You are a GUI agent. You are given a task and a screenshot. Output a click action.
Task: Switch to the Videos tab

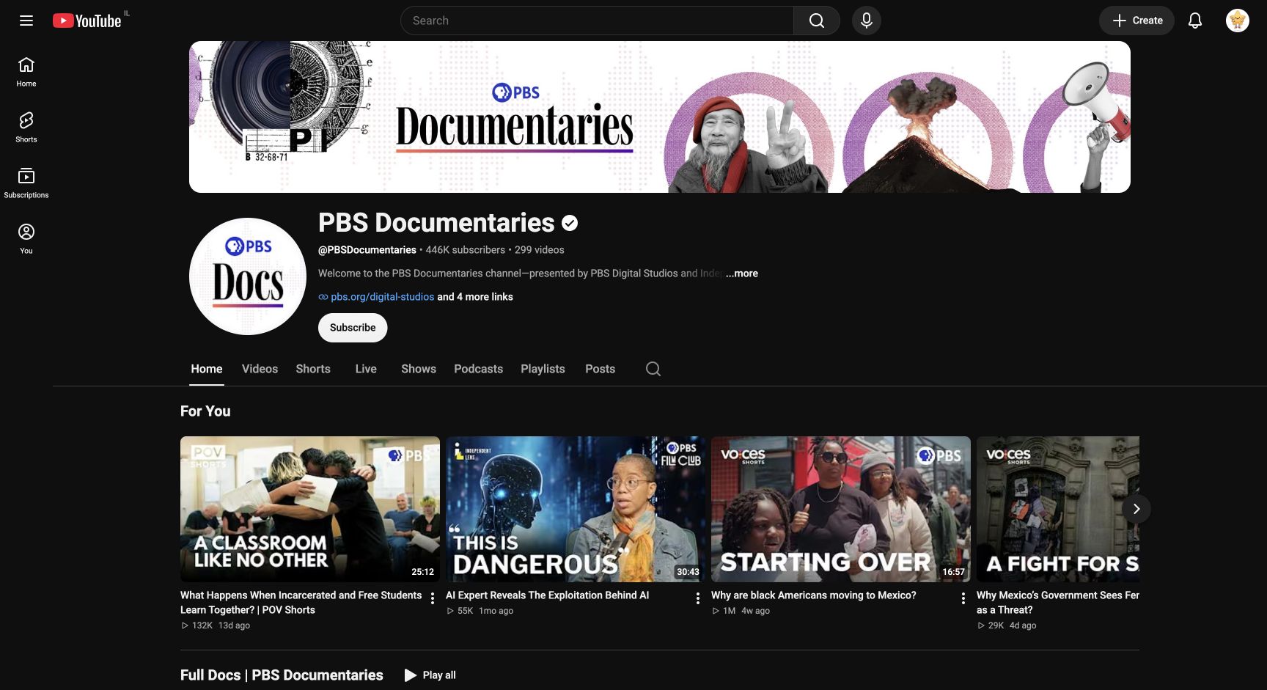point(260,369)
